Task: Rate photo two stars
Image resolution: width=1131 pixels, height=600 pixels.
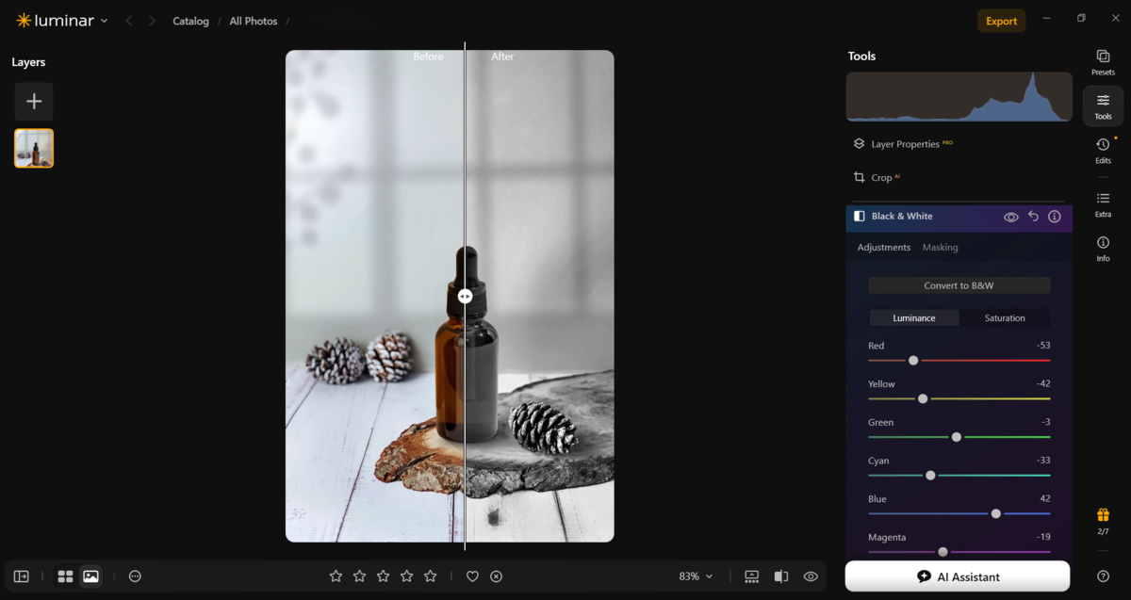Action: (359, 576)
